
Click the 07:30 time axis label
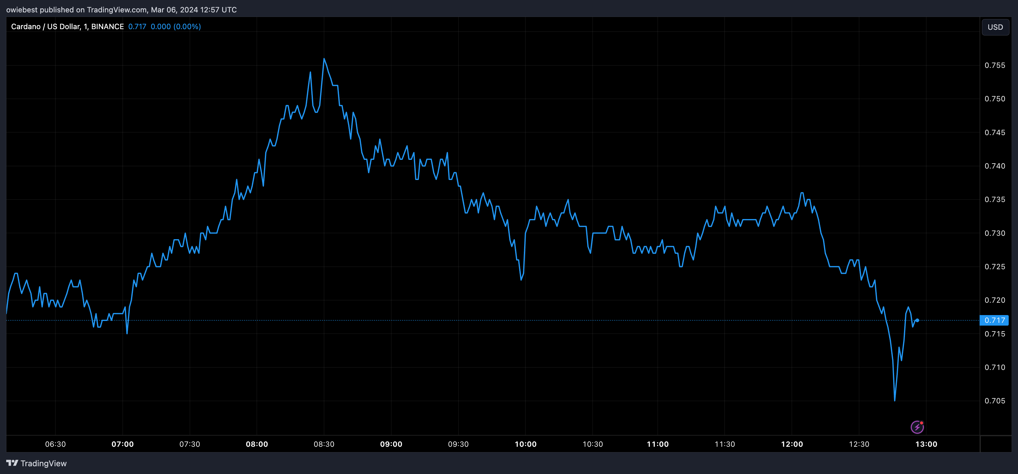pos(190,444)
